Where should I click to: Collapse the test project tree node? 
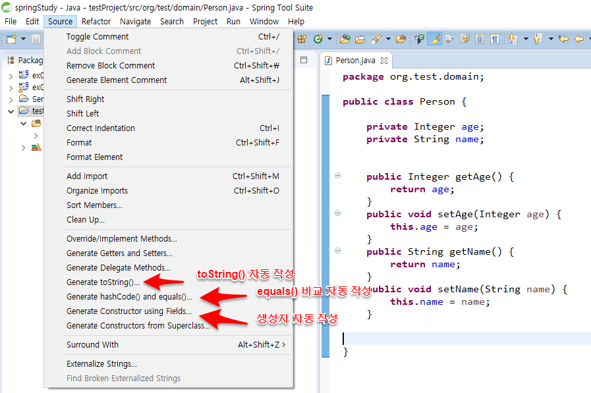click(x=11, y=111)
